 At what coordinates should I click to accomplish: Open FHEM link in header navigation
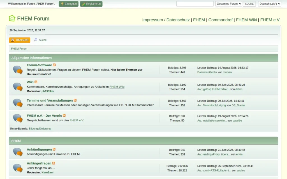199,20
